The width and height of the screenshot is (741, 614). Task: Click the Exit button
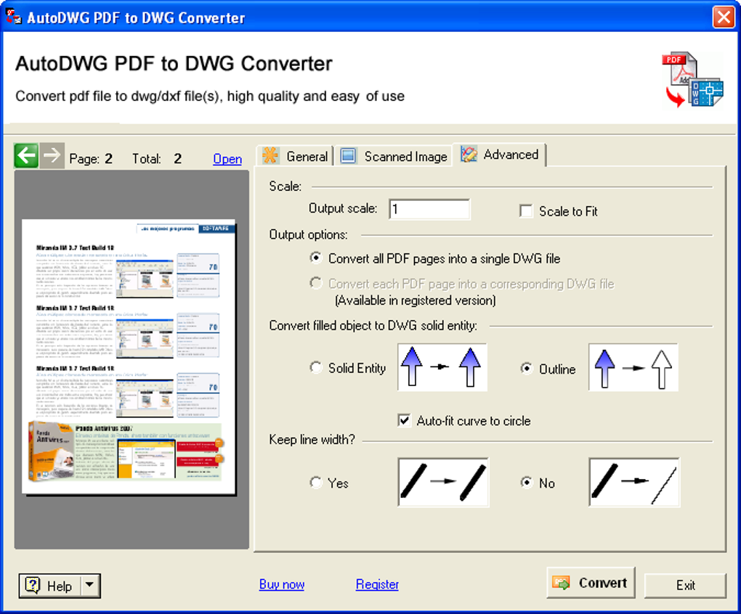pos(685,585)
